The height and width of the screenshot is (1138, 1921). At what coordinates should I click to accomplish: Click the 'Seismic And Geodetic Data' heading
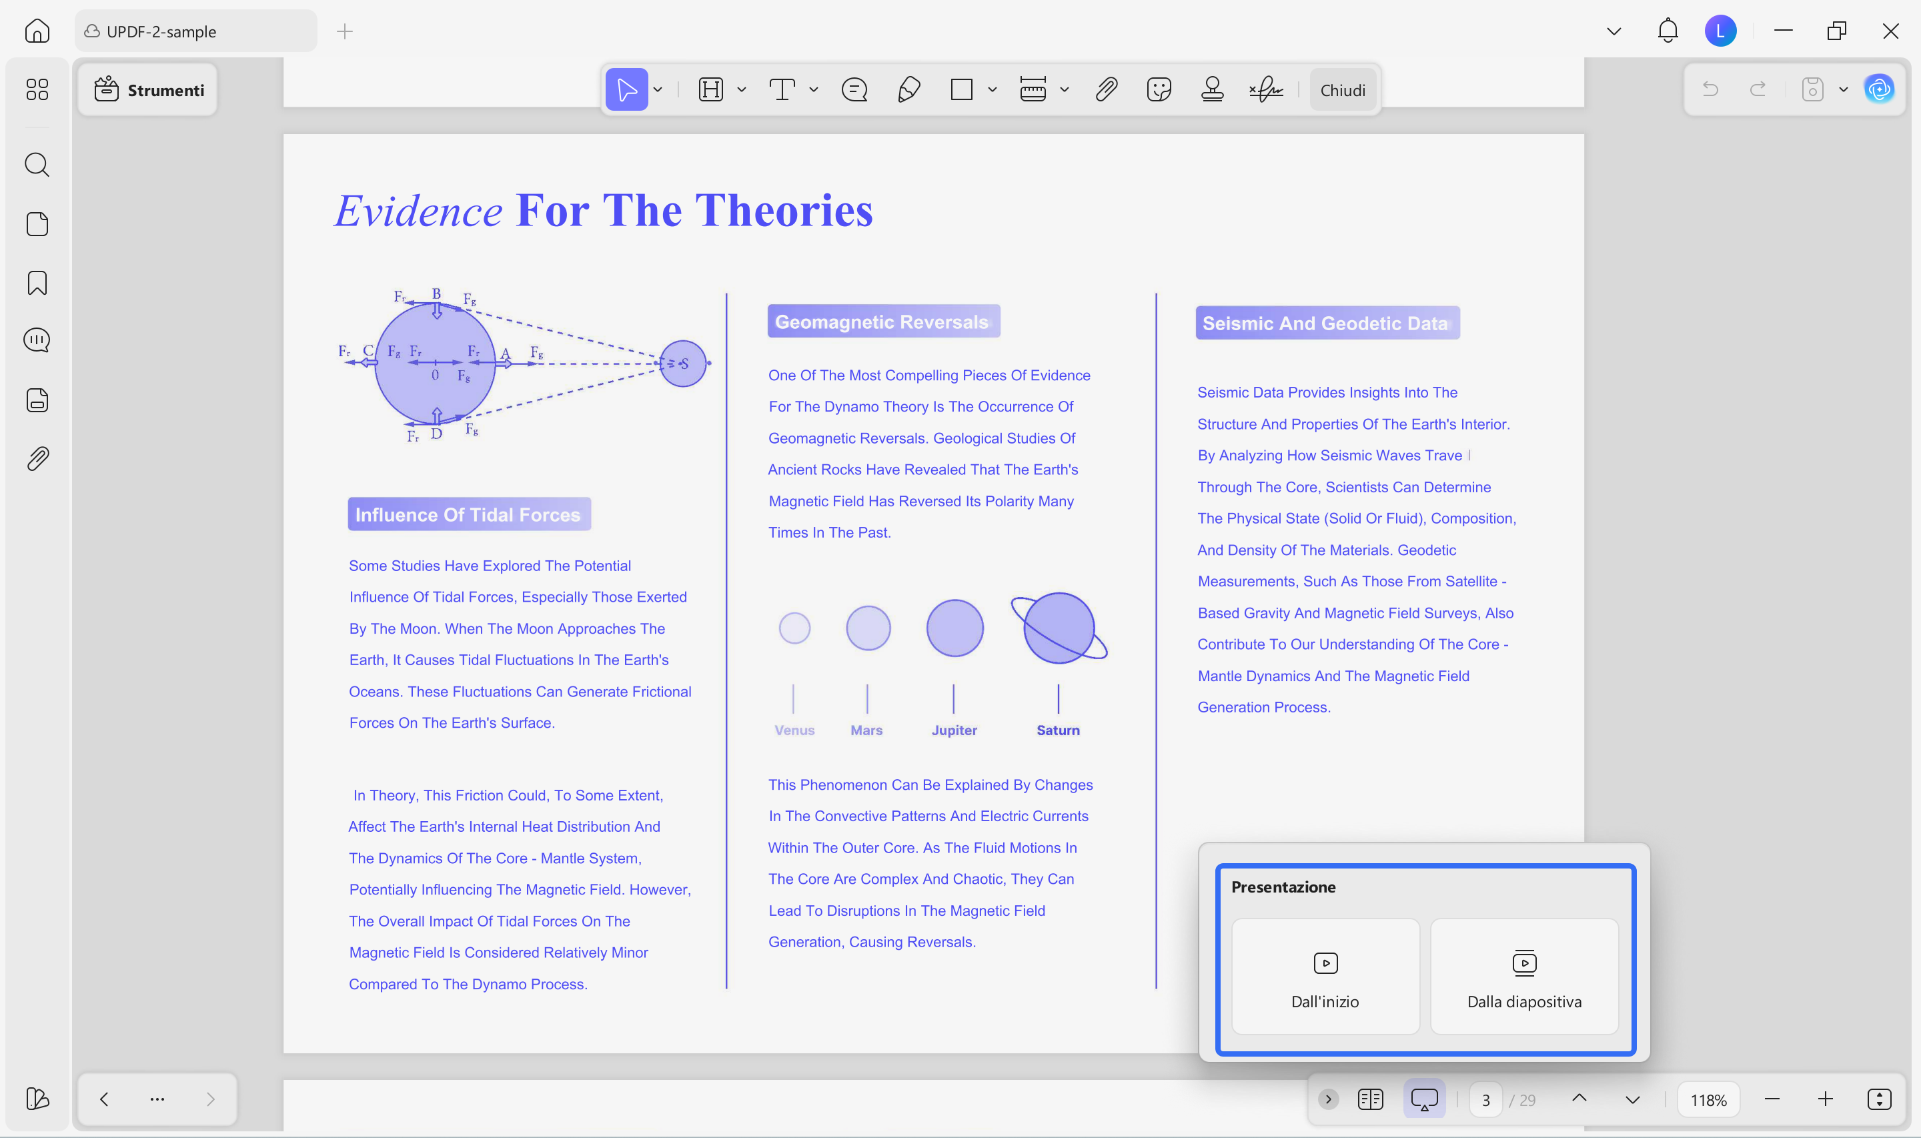1327,323
